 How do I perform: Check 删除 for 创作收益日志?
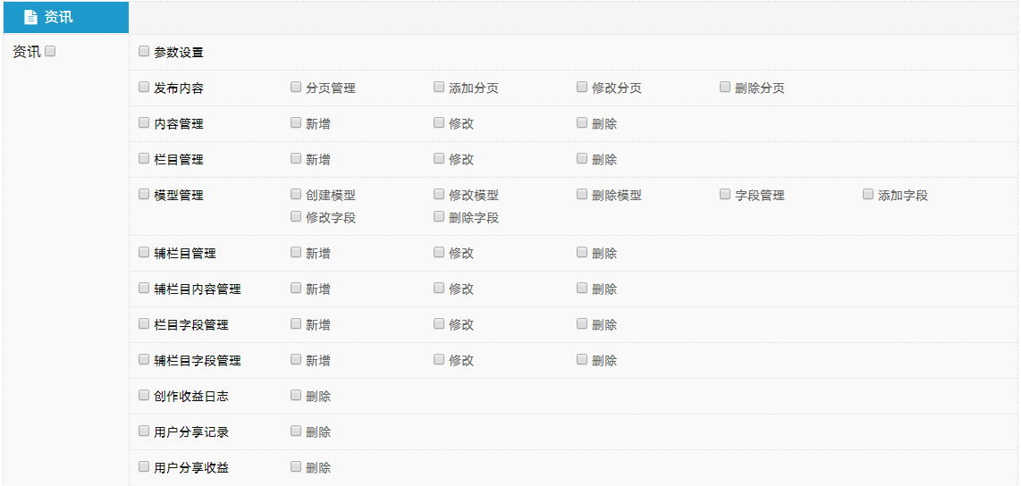pos(296,395)
